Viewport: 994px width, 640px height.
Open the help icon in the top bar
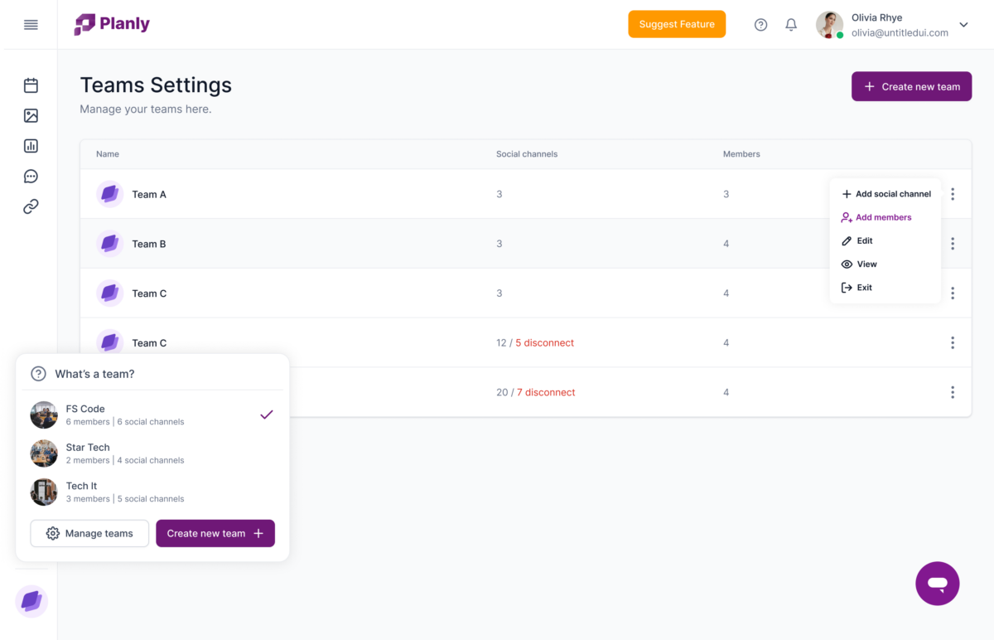tap(761, 24)
